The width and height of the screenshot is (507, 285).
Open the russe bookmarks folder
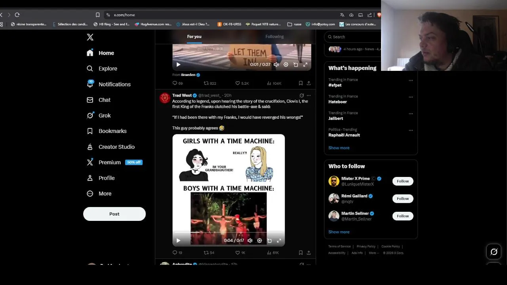pyautogui.click(x=294, y=24)
